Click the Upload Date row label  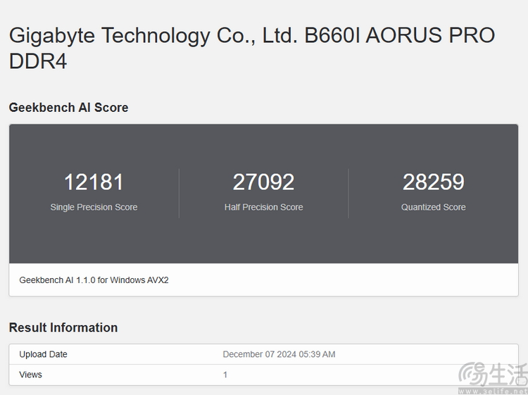(x=43, y=354)
